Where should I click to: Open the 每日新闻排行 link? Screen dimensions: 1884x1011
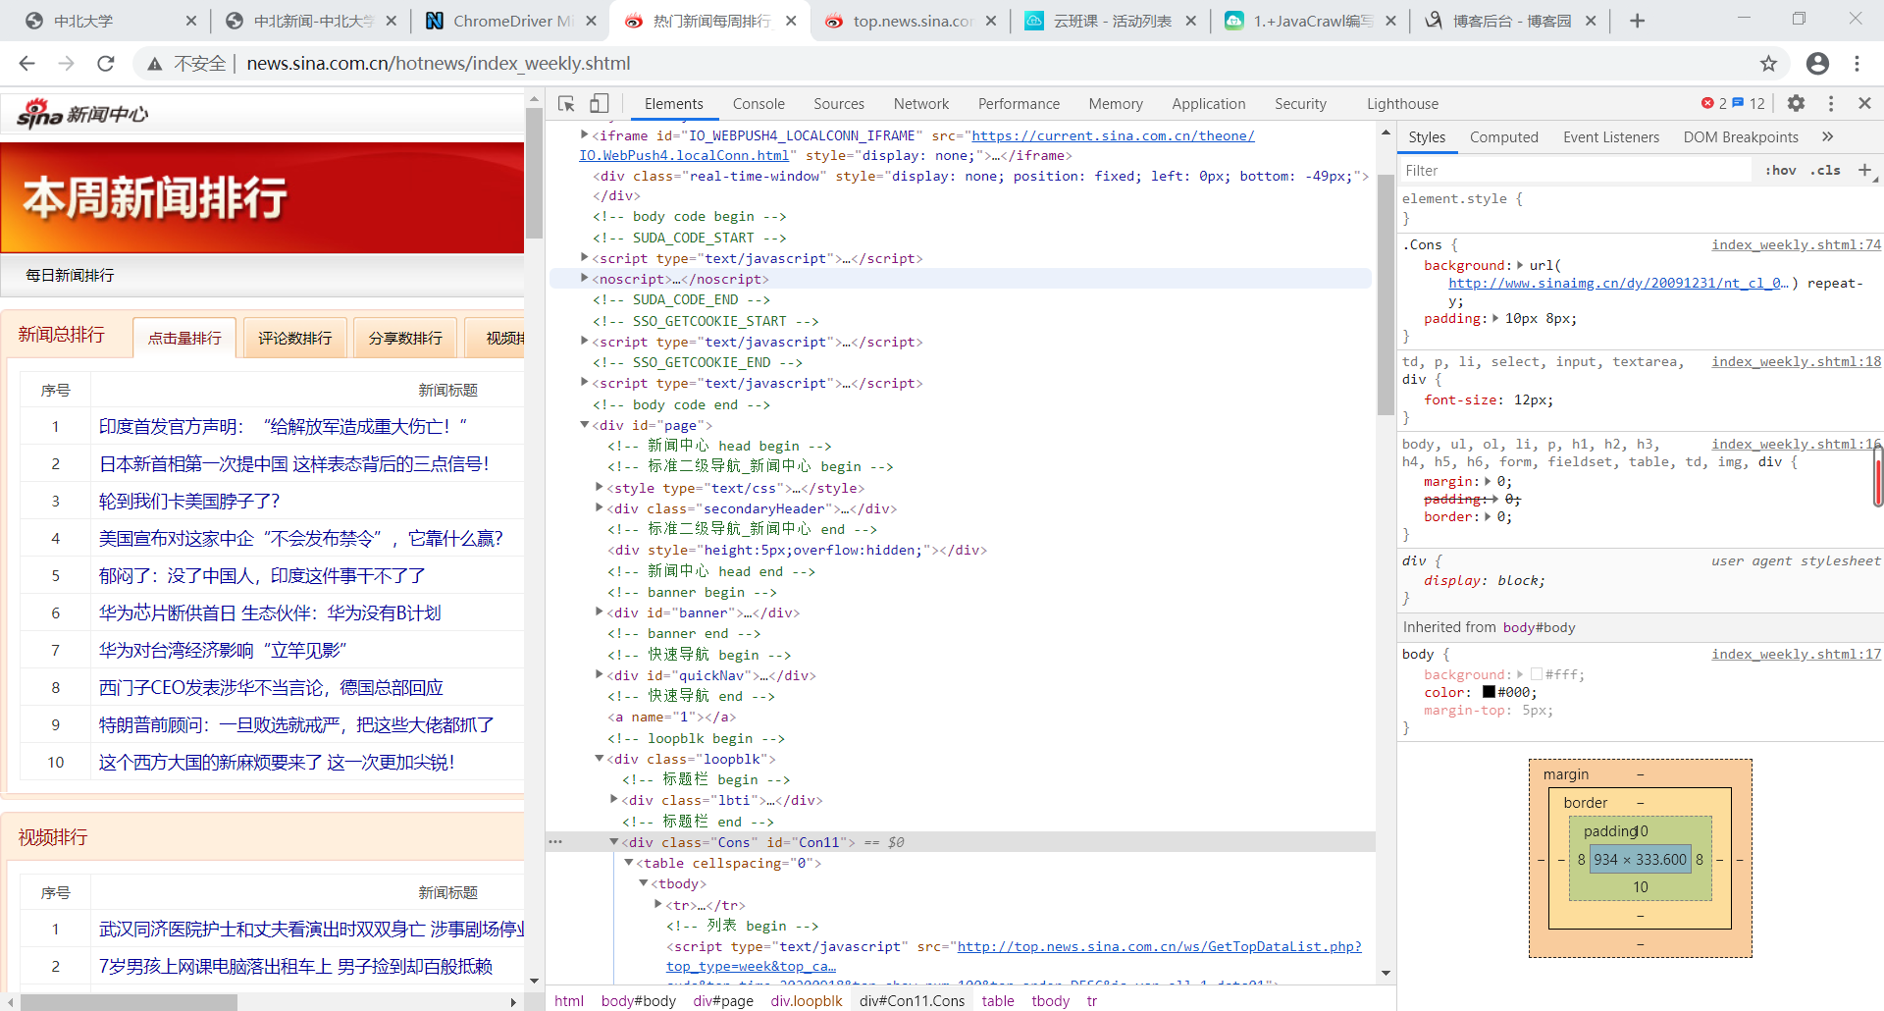70,276
